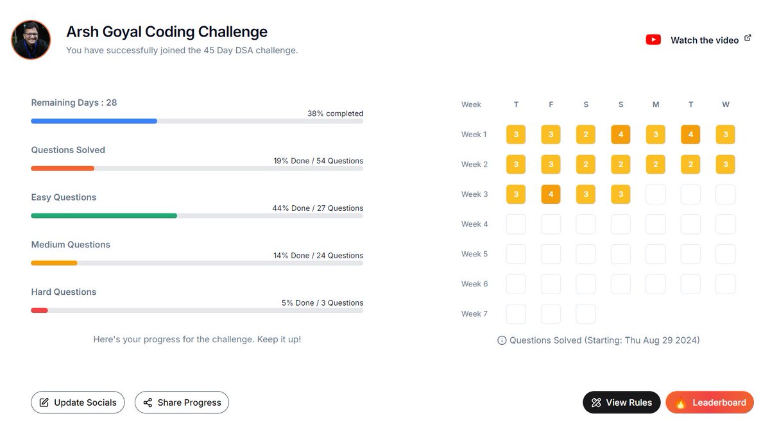Click the fire icon on Leaderboard

680,403
